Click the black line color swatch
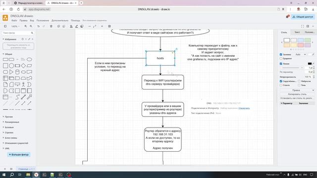 pos(310,64)
